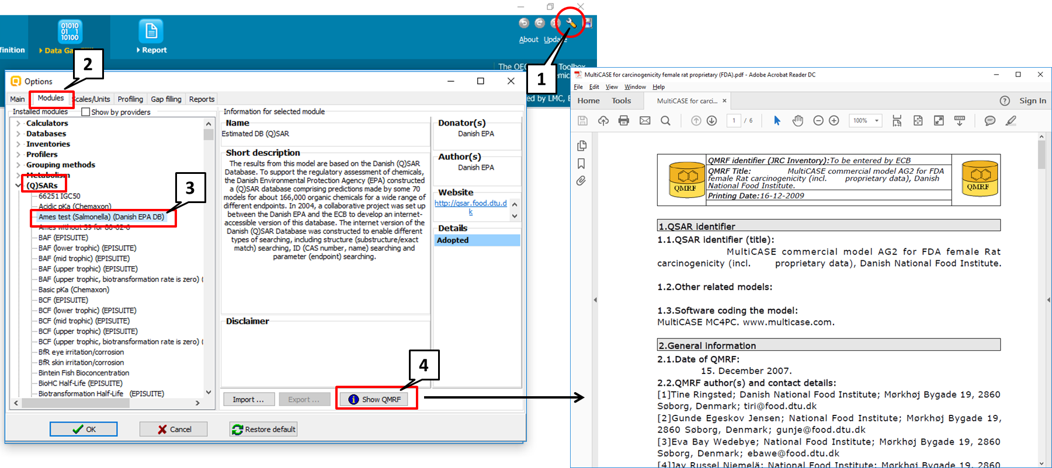1052x468 pixels.
Task: Open the 100% zoom level dropdown
Action: pos(877,120)
